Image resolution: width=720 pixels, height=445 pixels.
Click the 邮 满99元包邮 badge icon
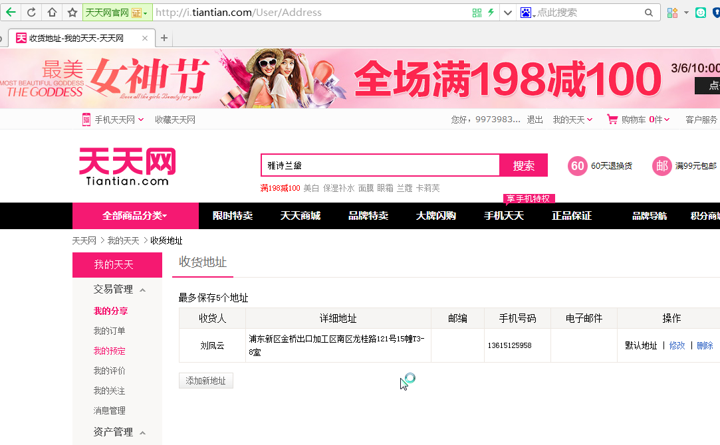point(661,165)
